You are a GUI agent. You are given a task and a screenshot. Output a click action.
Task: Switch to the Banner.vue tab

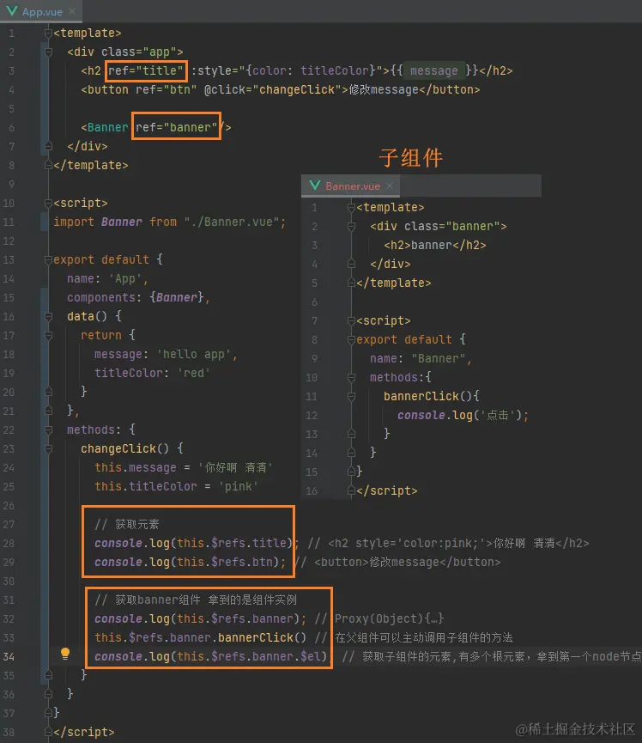point(351,186)
